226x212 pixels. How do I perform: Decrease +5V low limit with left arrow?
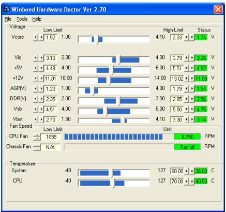pyautogui.click(x=36, y=68)
